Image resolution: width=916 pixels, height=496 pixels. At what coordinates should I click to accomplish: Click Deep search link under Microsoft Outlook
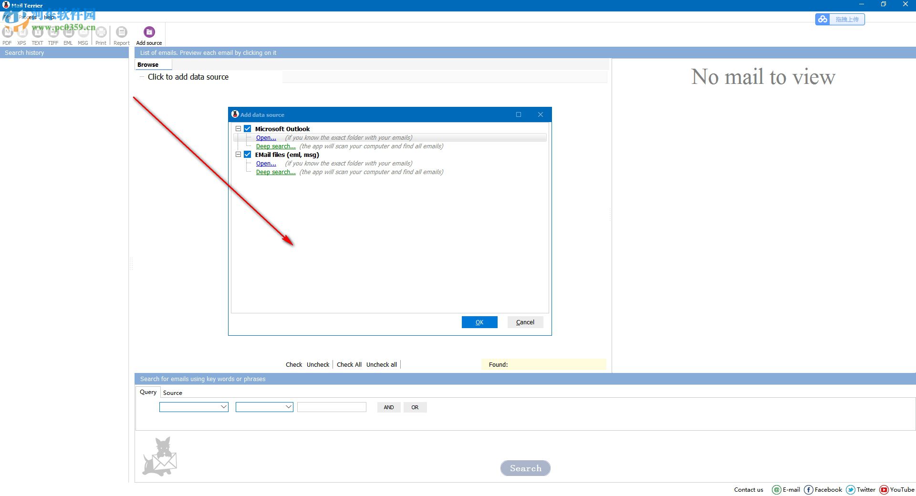(x=276, y=146)
